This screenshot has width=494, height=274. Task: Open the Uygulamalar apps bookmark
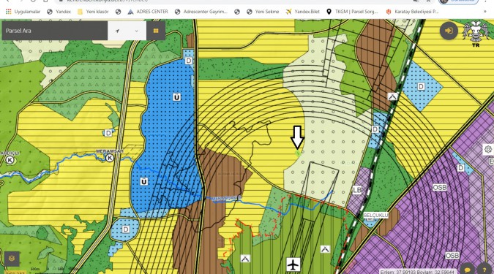click(x=23, y=12)
